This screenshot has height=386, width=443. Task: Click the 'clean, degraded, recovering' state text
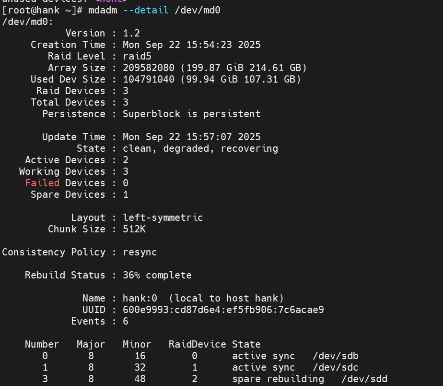click(200, 148)
